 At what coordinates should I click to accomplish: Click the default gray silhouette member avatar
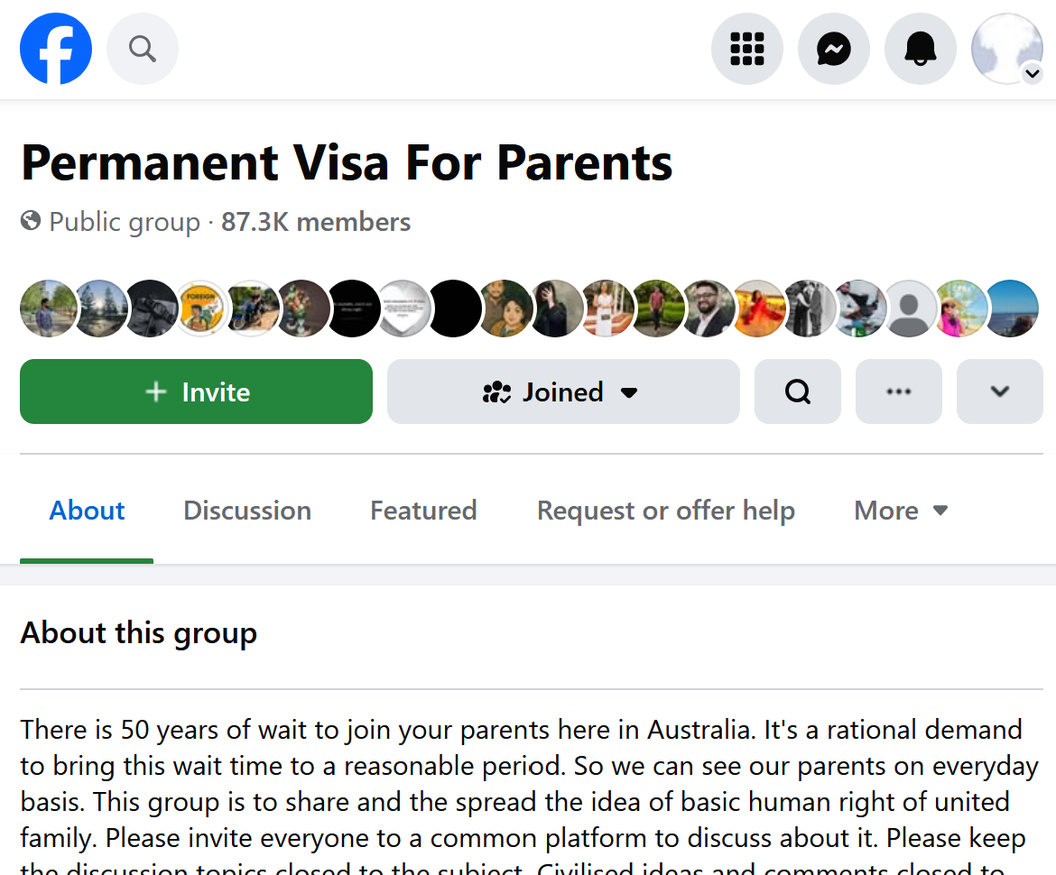910,309
